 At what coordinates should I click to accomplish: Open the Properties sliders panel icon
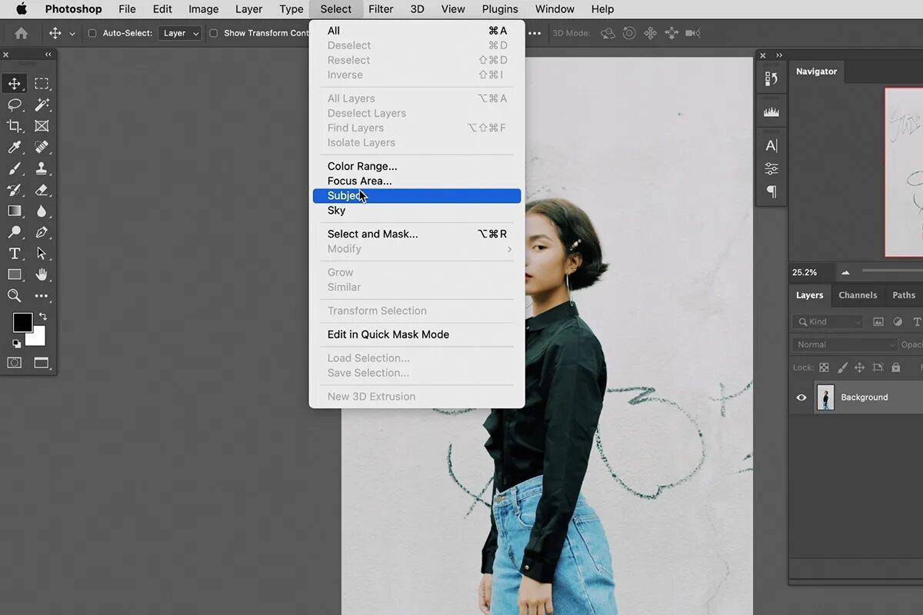pyautogui.click(x=771, y=168)
